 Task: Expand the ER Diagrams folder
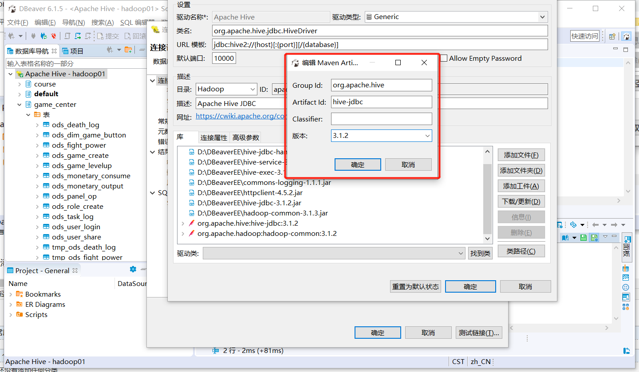tap(11, 304)
